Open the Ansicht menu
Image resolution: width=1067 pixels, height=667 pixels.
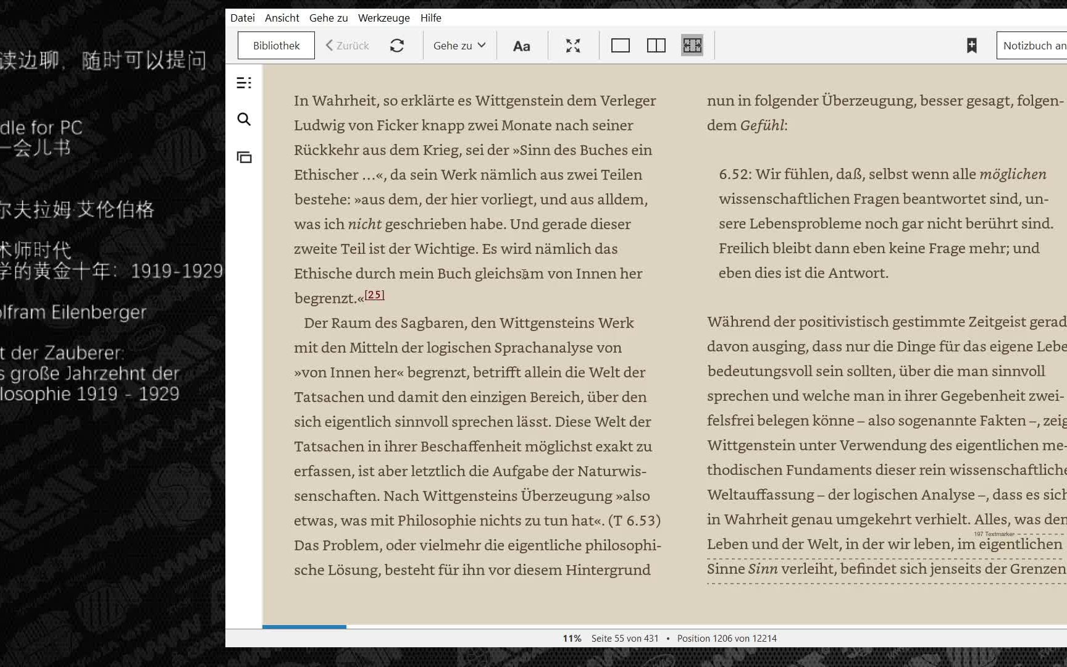coord(282,18)
